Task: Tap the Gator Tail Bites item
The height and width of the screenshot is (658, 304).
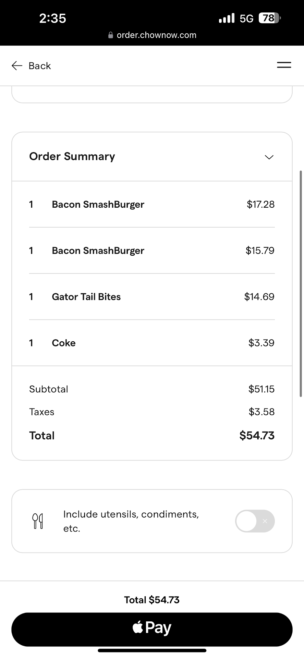Action: 86,297
